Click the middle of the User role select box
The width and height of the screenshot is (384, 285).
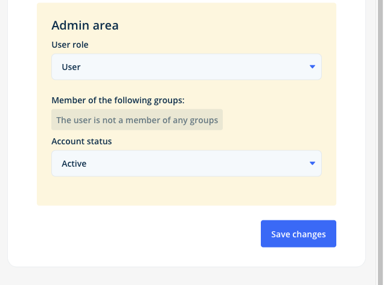tap(187, 67)
